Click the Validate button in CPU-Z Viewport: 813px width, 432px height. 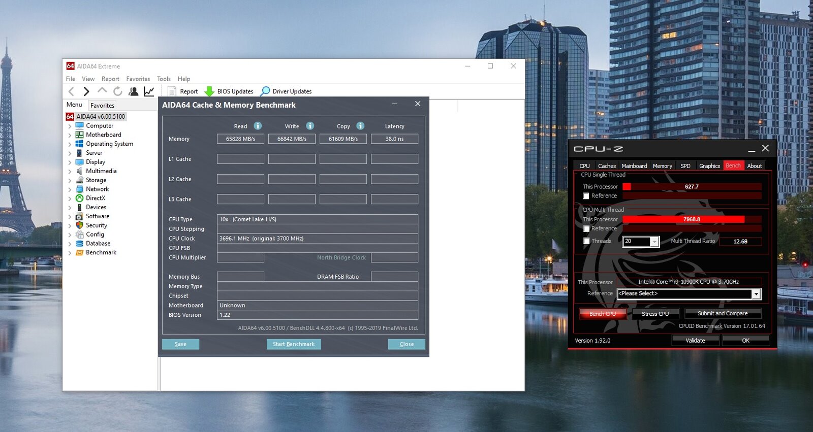click(x=695, y=341)
